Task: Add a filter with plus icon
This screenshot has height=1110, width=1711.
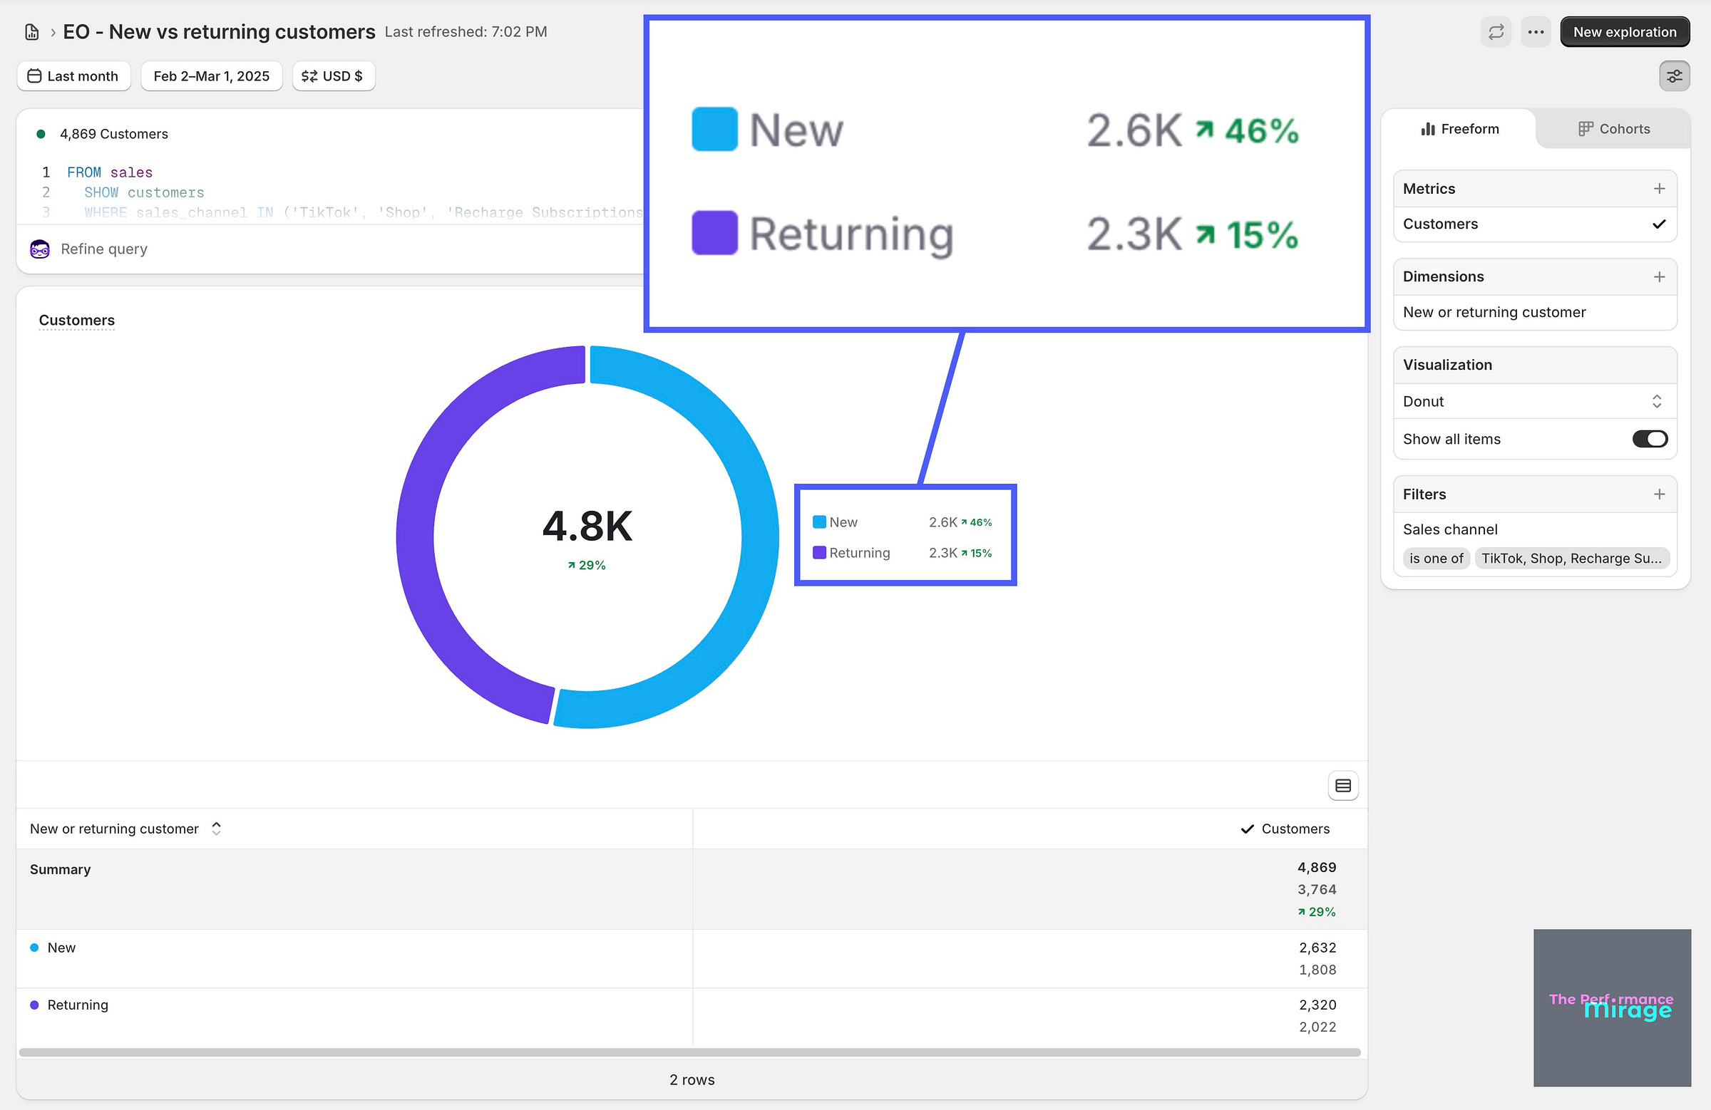Action: click(x=1658, y=494)
